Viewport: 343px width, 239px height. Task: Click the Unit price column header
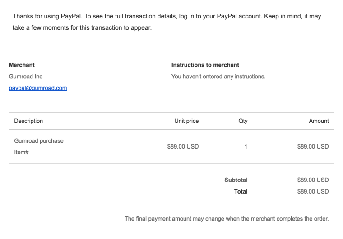coord(186,121)
